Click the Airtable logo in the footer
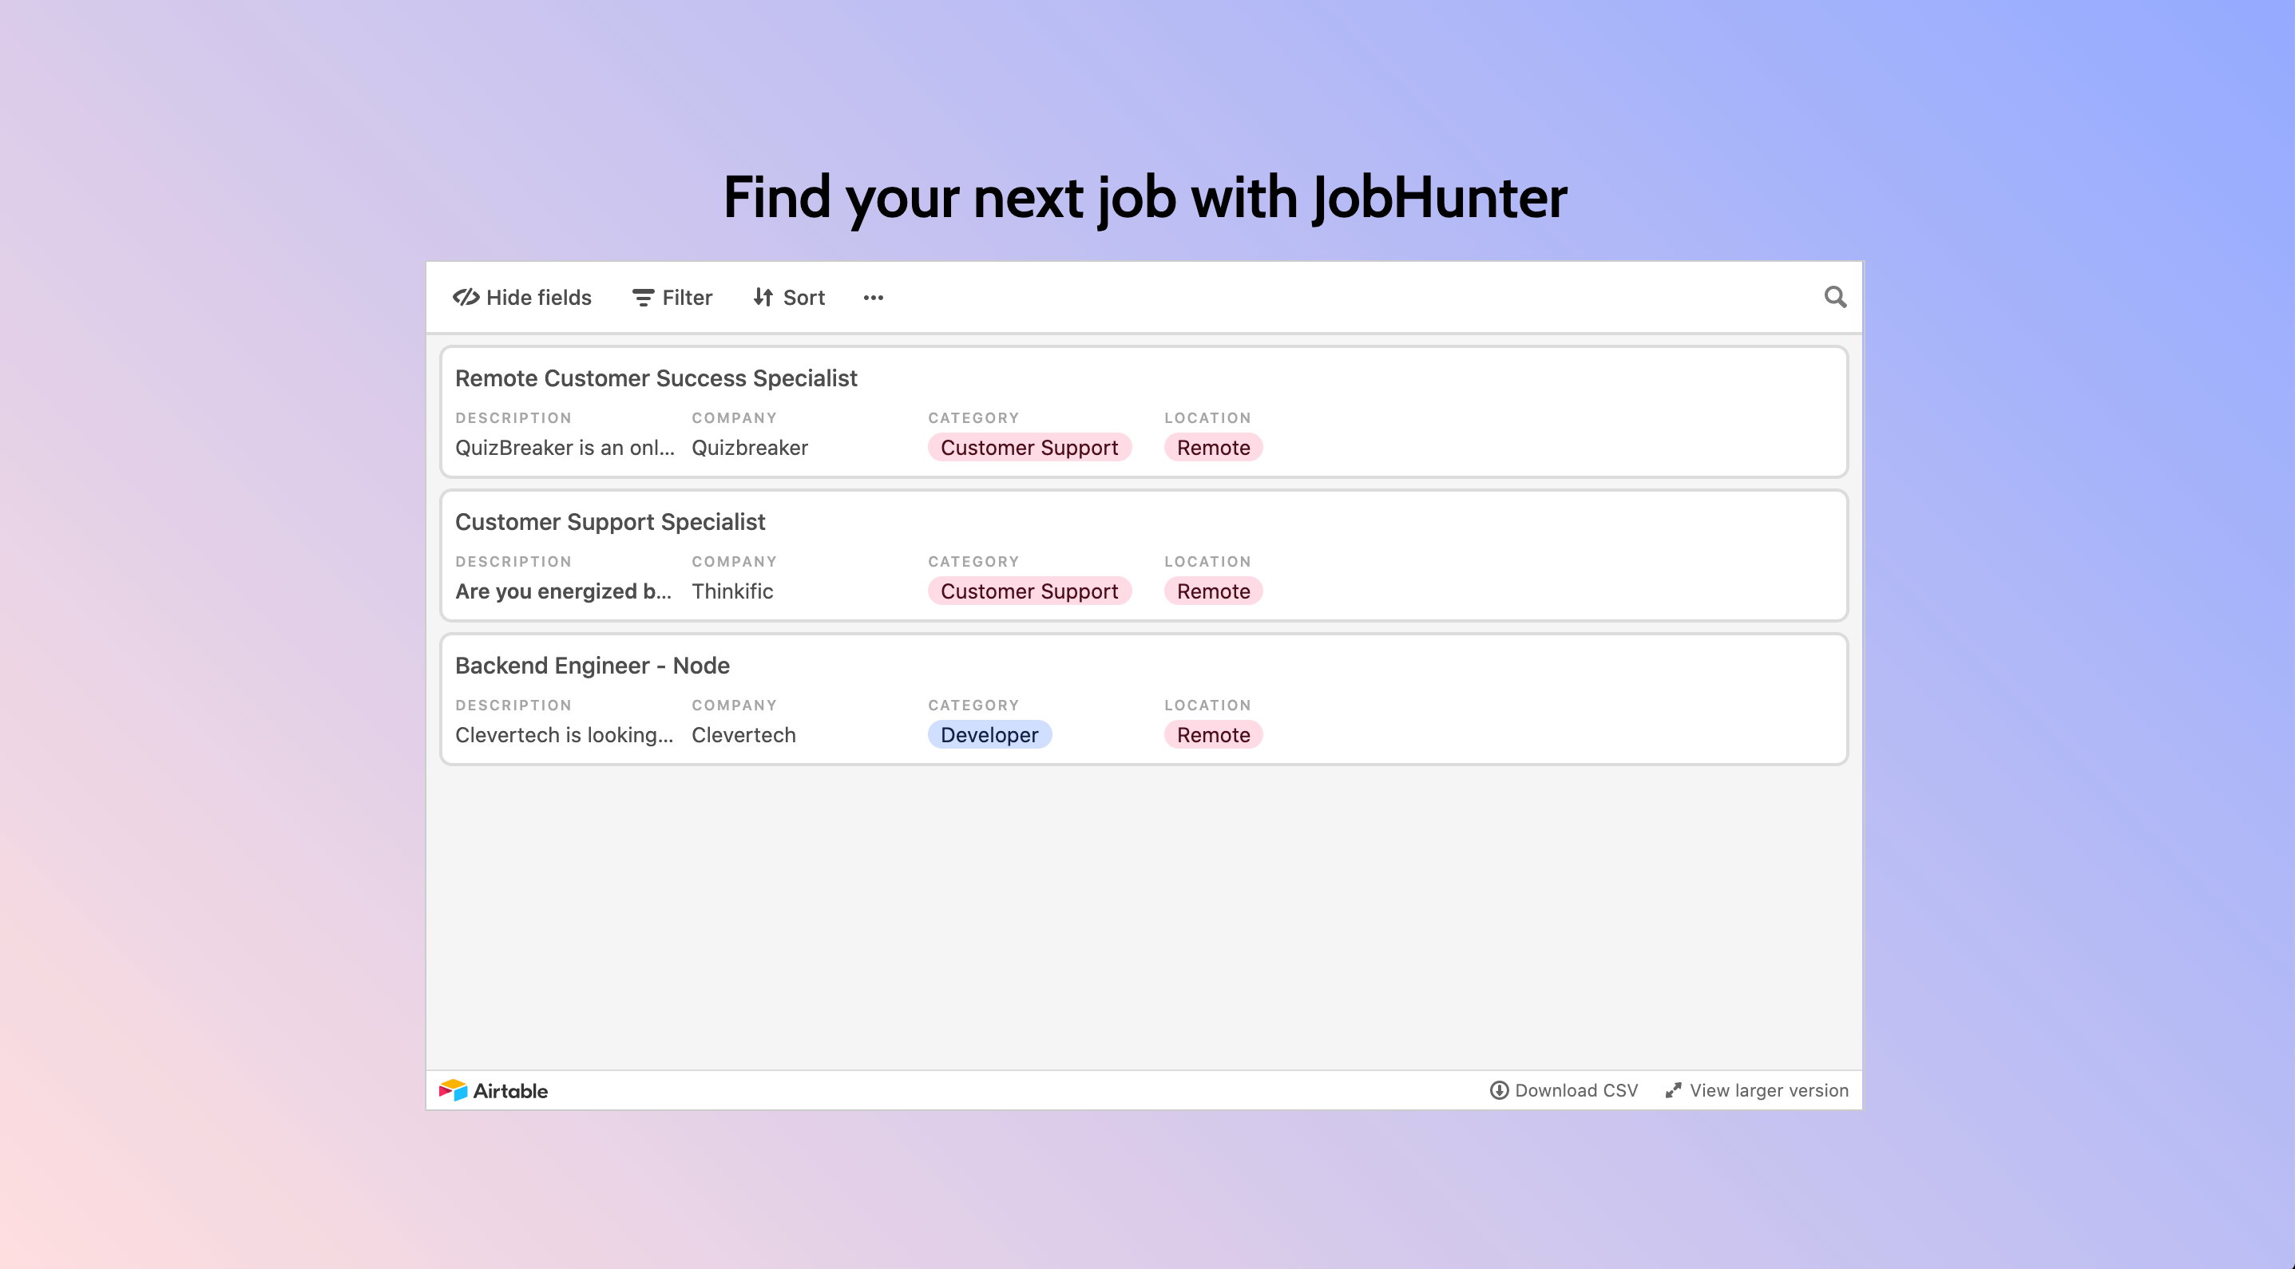 [x=493, y=1089]
